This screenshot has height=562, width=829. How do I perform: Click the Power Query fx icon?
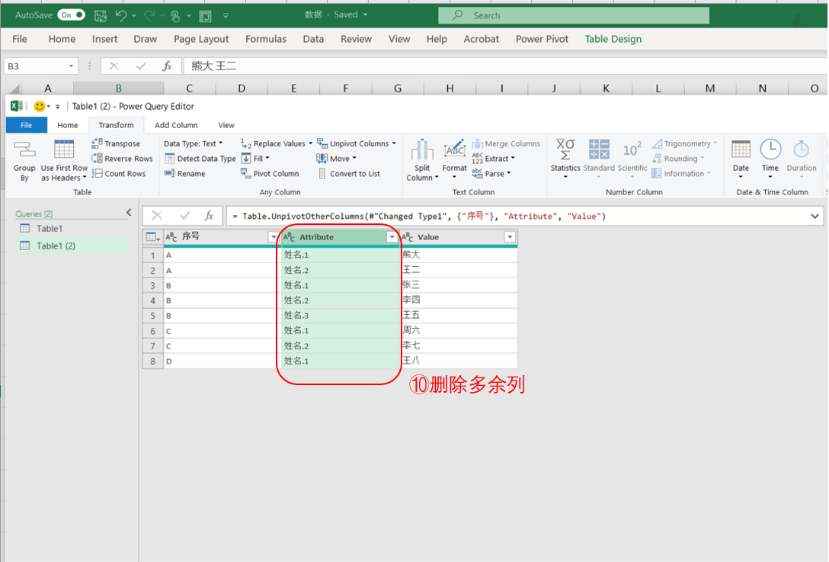point(210,215)
